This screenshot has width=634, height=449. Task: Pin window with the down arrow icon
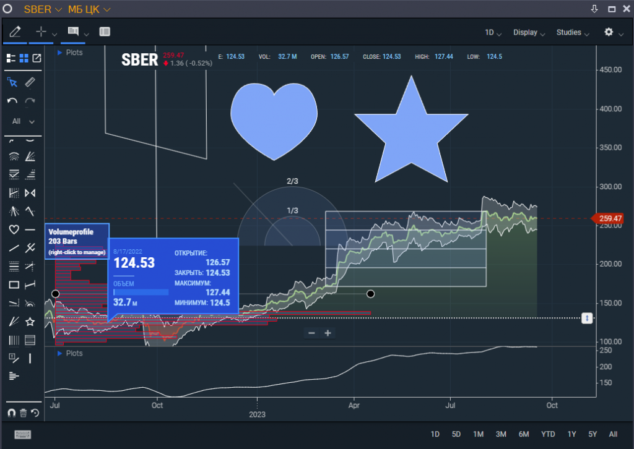[594, 9]
